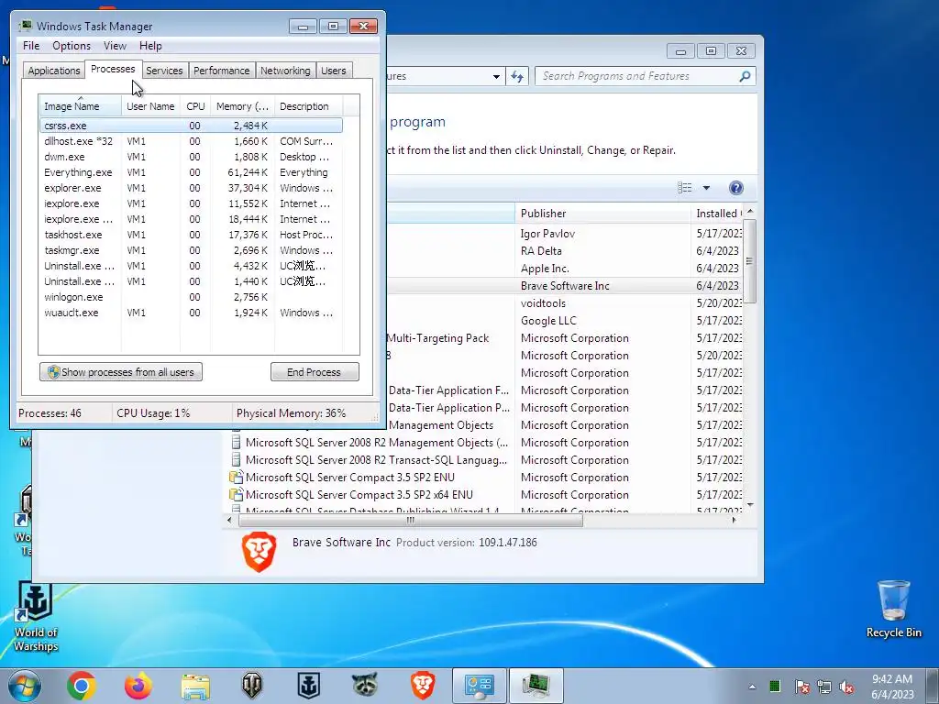Select the Brave Software Inc program row
Screen dimensions: 939x704
tap(564, 286)
